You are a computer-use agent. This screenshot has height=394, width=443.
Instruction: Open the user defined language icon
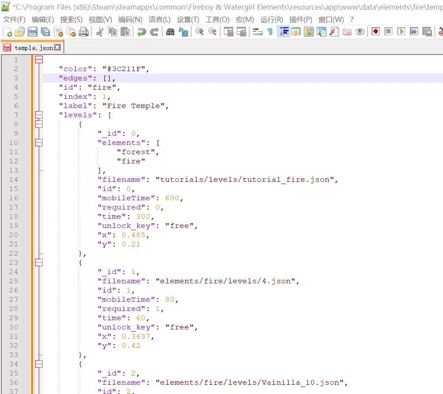[x=296, y=32]
